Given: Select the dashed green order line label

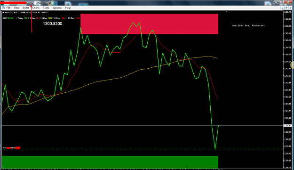Looking at the screenshot, I should click(x=11, y=148).
